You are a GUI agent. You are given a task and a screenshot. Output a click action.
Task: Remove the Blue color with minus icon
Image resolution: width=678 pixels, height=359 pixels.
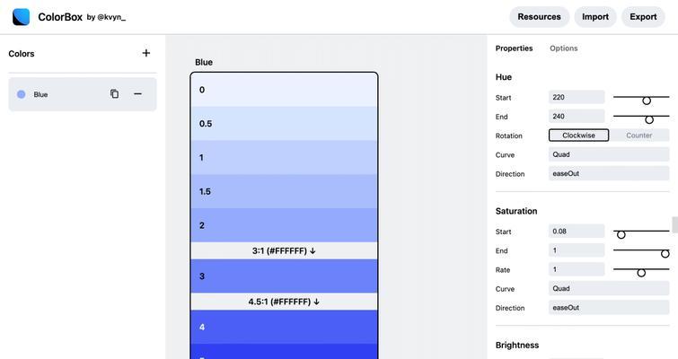(137, 93)
